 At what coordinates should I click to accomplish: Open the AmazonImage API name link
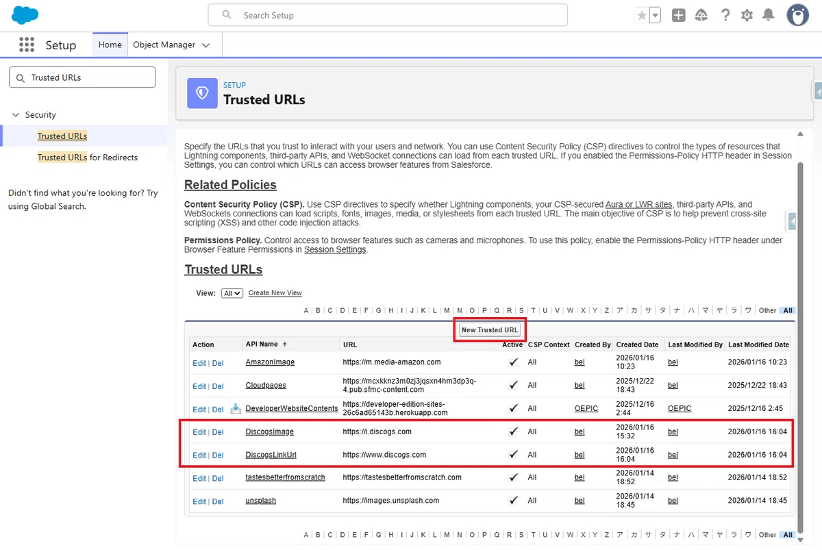tap(270, 362)
